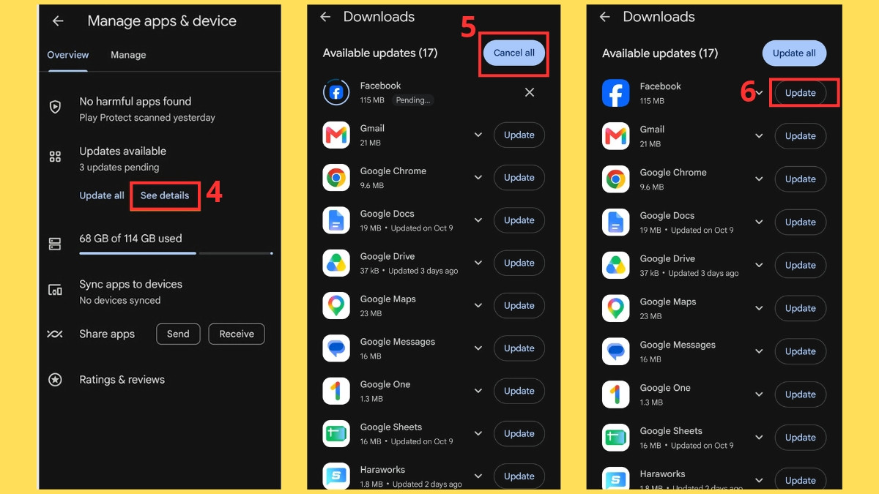Tap the Send button for Share apps
The image size is (879, 494).
(178, 334)
